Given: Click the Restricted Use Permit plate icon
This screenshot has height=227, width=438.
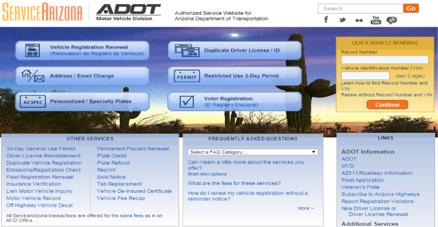Looking at the screenshot, I should point(185,76).
